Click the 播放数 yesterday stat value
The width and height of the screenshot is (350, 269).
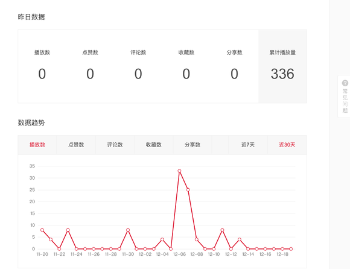(42, 74)
